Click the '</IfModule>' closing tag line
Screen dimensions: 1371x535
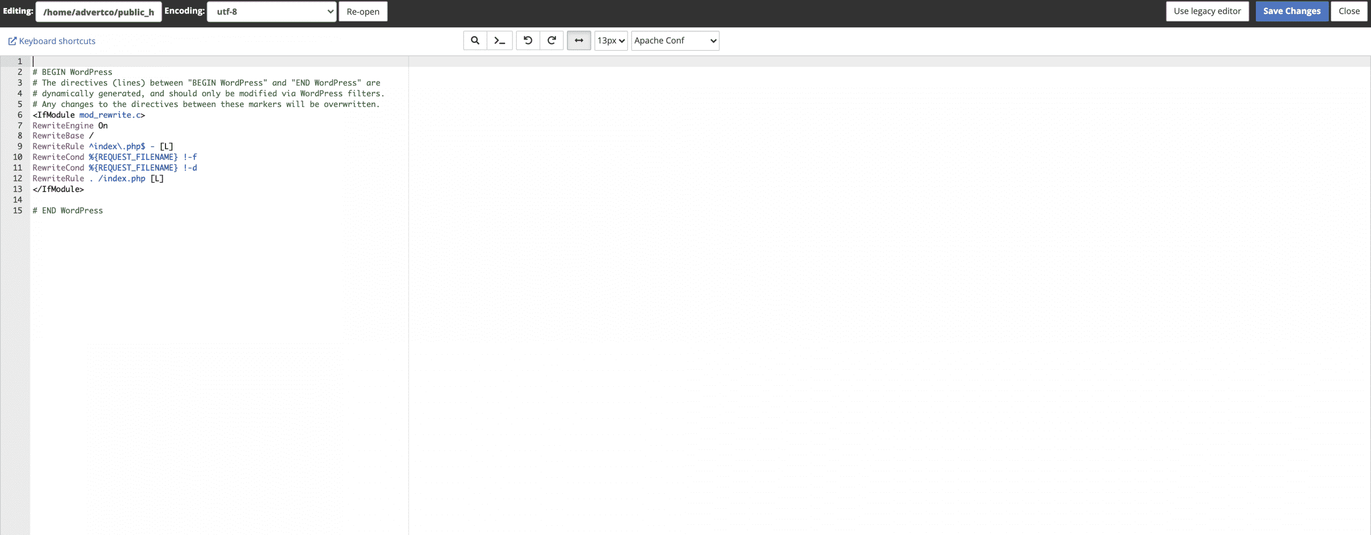[x=58, y=189]
